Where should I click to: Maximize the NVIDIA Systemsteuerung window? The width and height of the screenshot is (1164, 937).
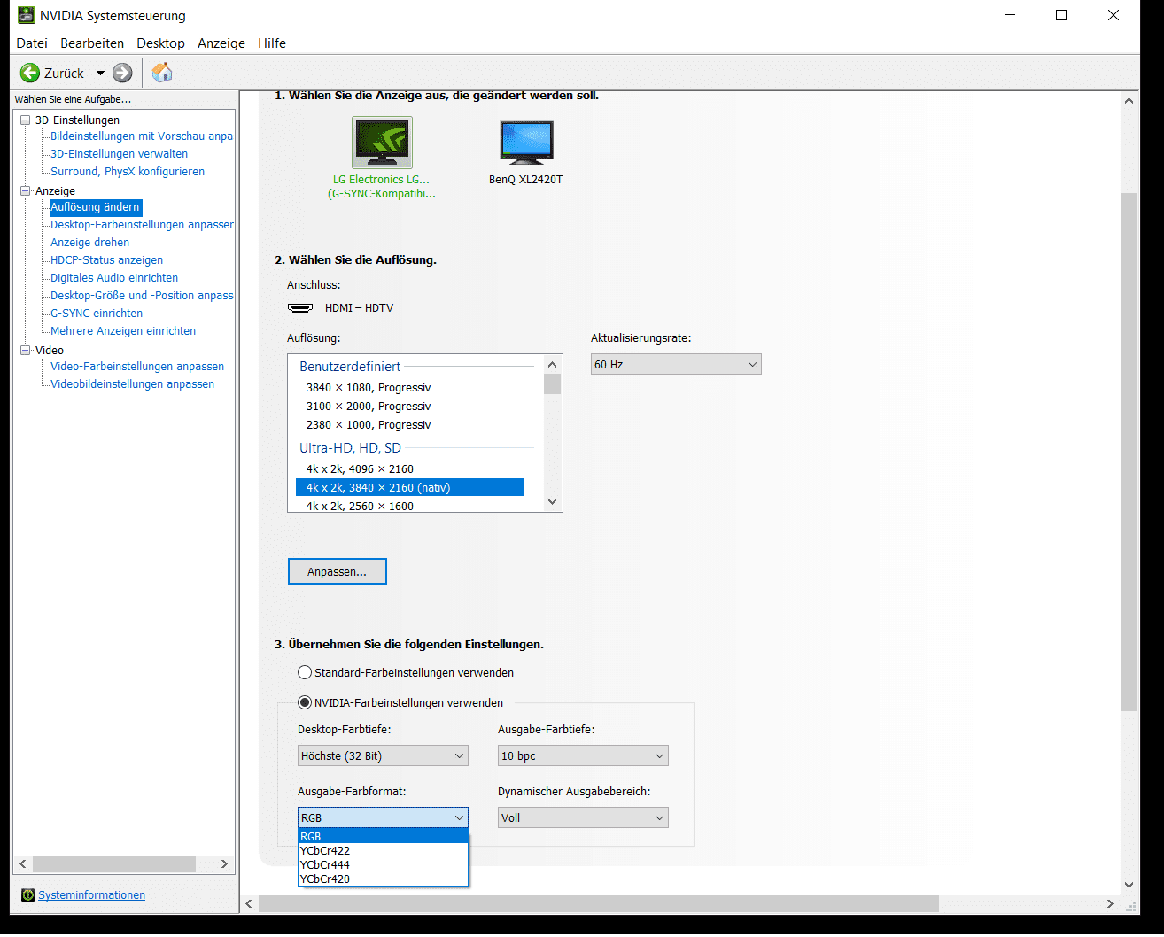(x=1061, y=16)
